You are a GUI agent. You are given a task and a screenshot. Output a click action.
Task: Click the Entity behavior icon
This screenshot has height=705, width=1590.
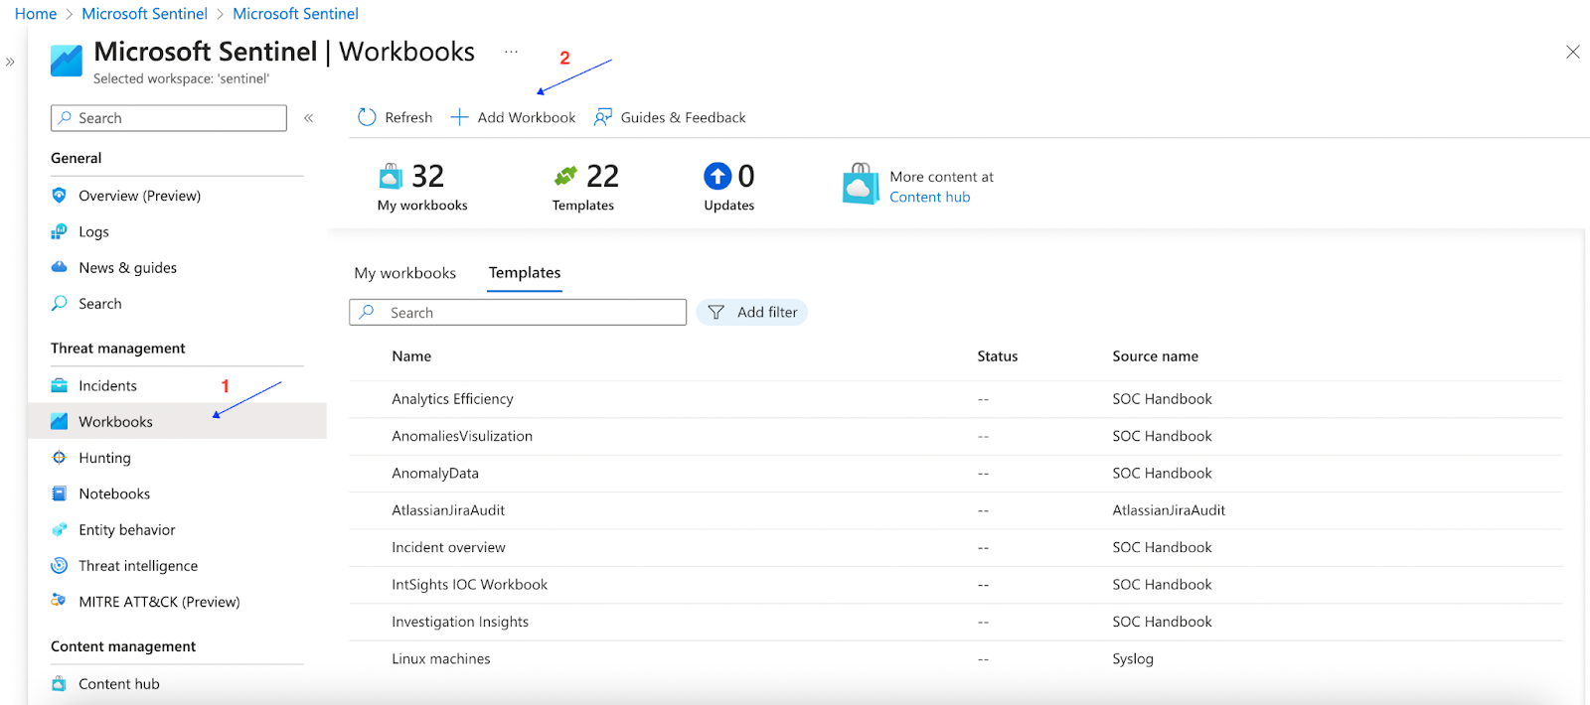pyautogui.click(x=59, y=529)
